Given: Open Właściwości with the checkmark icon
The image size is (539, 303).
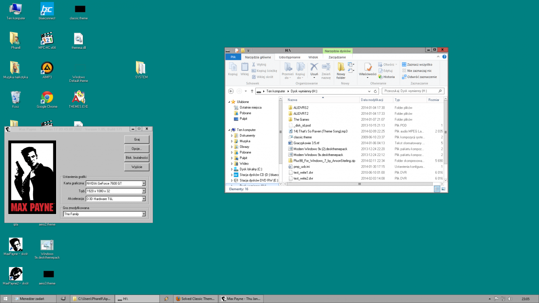Looking at the screenshot, I should pyautogui.click(x=368, y=69).
